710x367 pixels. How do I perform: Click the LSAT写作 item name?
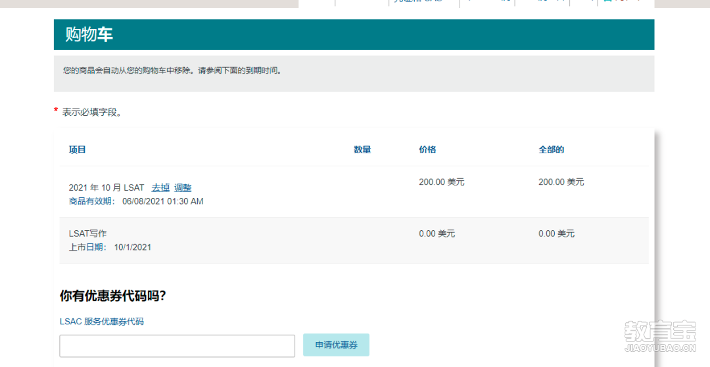point(88,233)
